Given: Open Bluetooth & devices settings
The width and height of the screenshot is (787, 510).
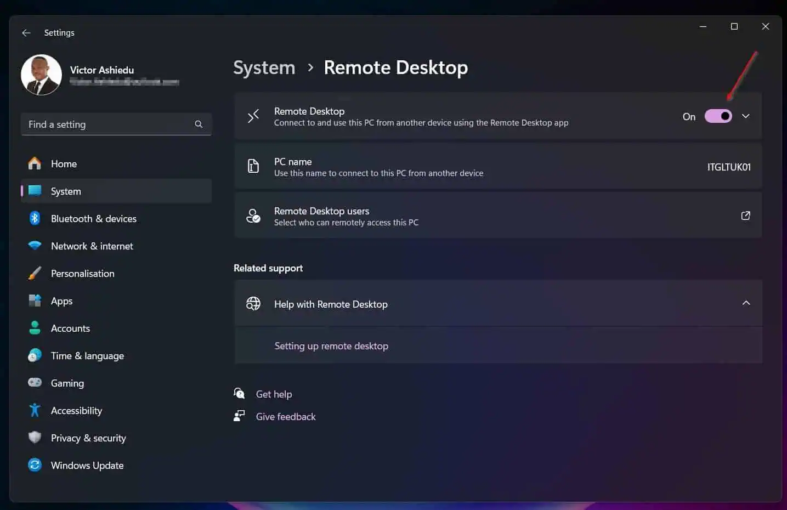Looking at the screenshot, I should point(116,218).
